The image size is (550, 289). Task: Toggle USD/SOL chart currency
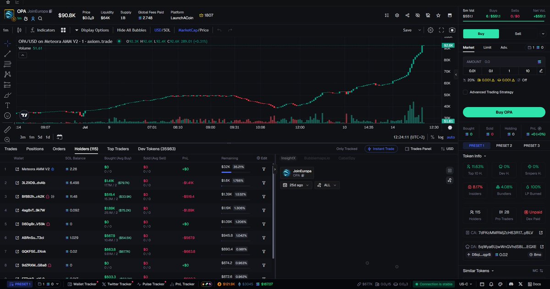click(x=162, y=30)
